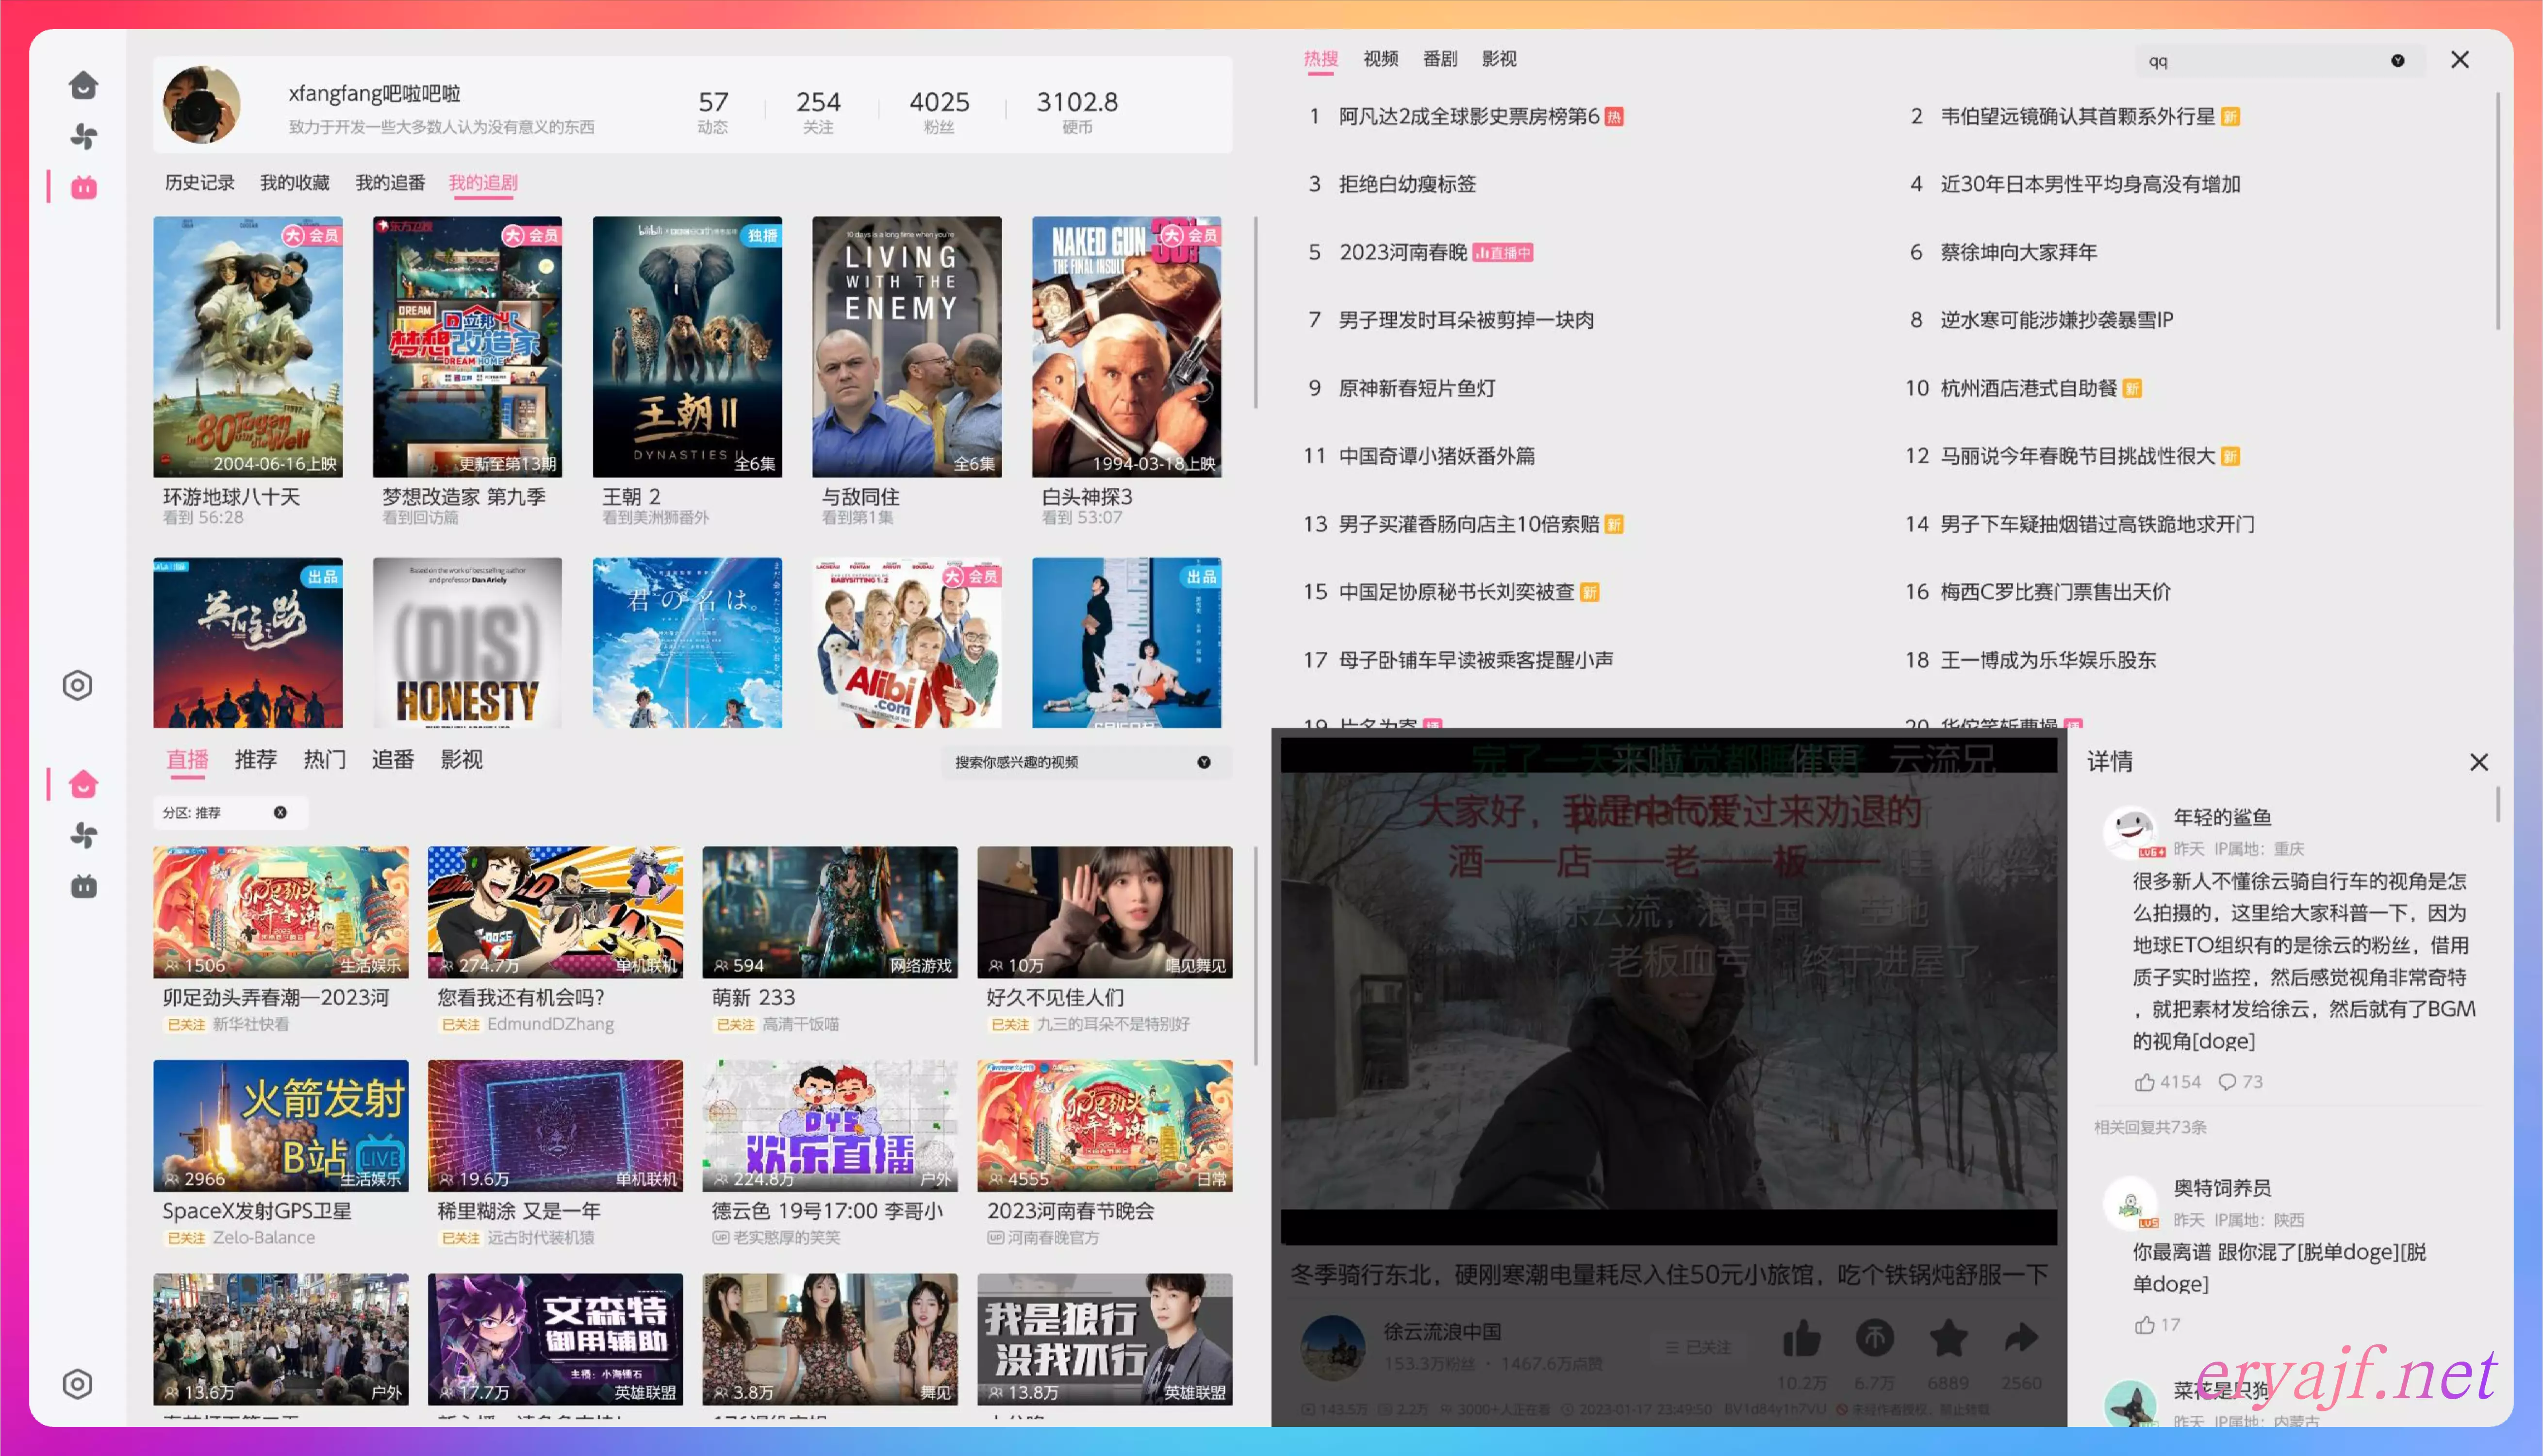Select pink TV icon in profile panel sidebar
2543x1456 pixels.
(x=83, y=187)
